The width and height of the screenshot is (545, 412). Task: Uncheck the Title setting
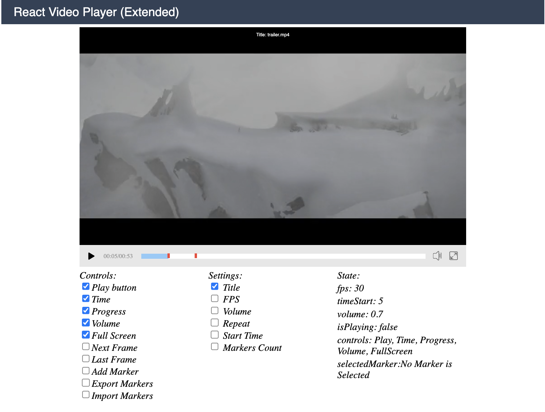[214, 286]
